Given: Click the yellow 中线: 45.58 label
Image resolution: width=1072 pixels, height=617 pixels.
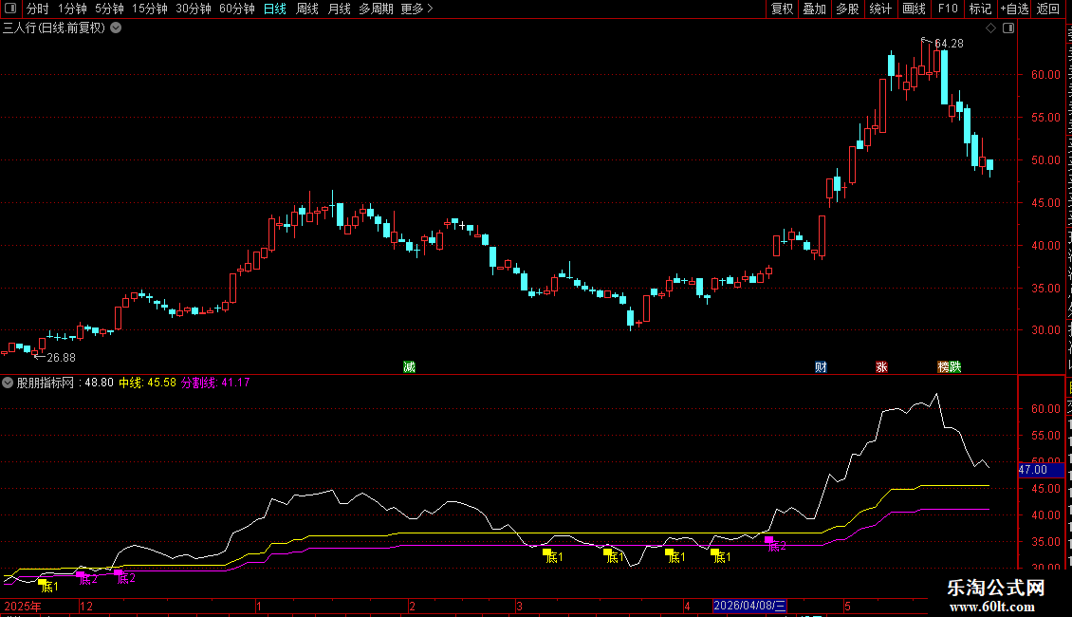Looking at the screenshot, I should click(148, 383).
